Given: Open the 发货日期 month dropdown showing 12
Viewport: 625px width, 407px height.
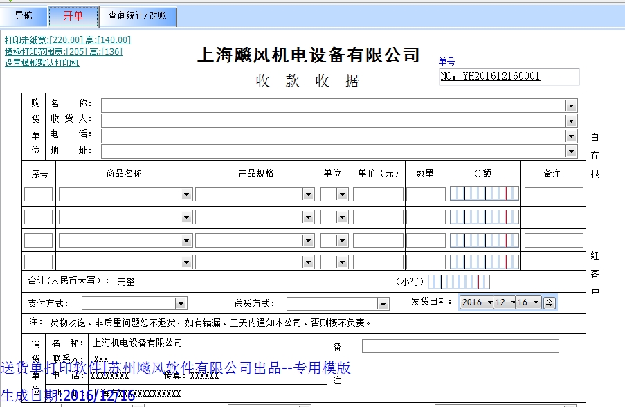Looking at the screenshot, I should (x=513, y=302).
